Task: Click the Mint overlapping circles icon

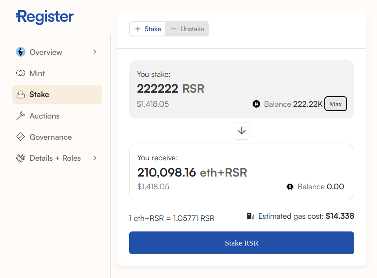Action: 21,73
